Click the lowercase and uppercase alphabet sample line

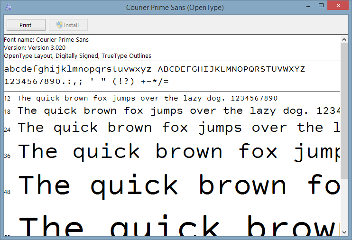click(x=155, y=69)
